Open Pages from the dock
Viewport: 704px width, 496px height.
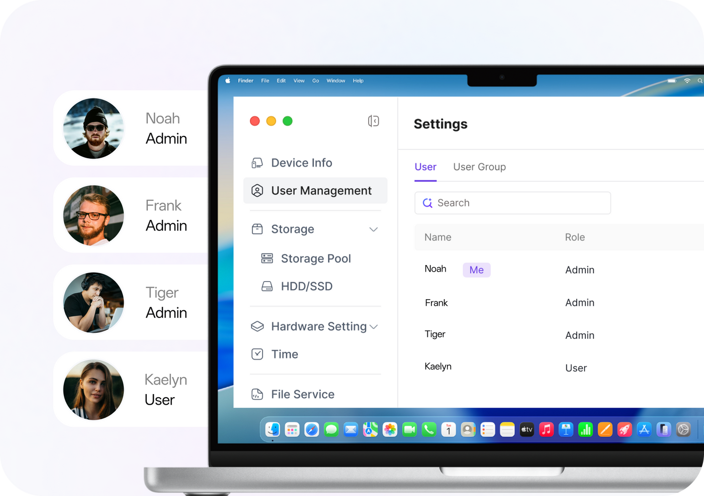point(605,429)
